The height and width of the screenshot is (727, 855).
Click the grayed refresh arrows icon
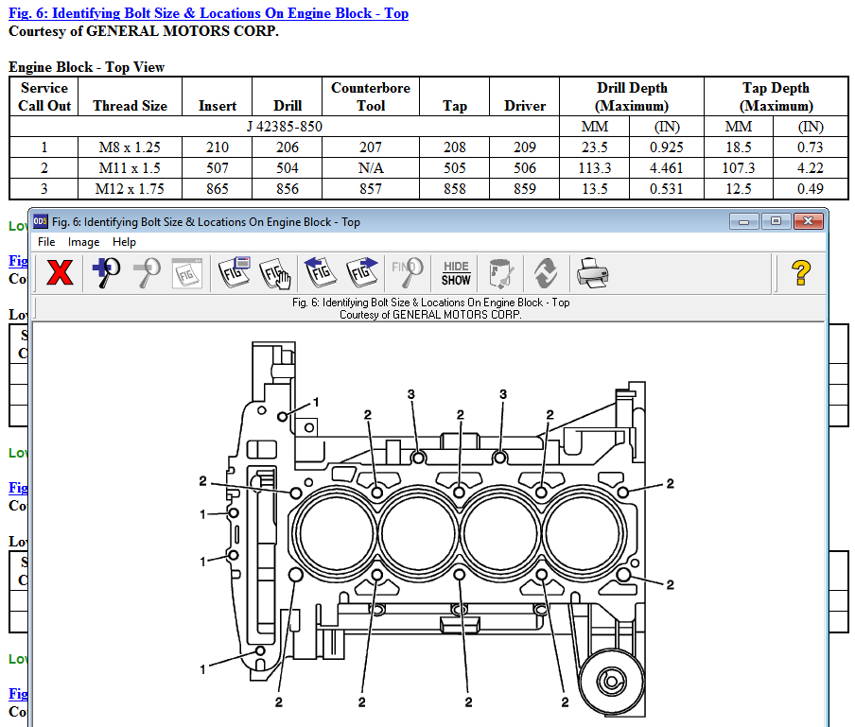click(546, 273)
